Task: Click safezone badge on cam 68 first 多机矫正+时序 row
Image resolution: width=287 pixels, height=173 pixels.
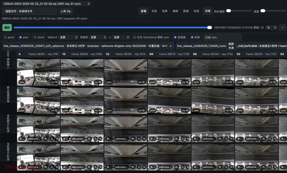Action: pos(165,139)
